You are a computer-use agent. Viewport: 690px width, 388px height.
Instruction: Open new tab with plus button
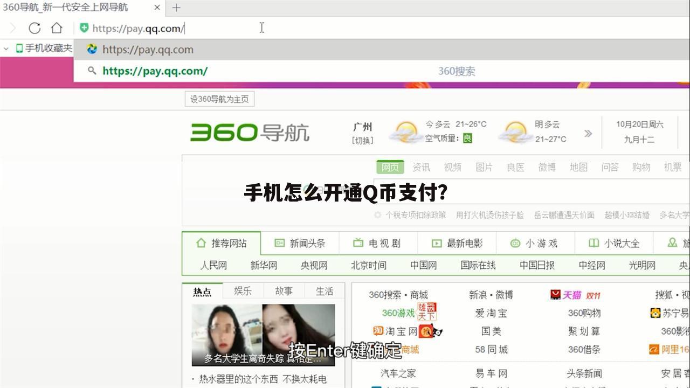176,8
